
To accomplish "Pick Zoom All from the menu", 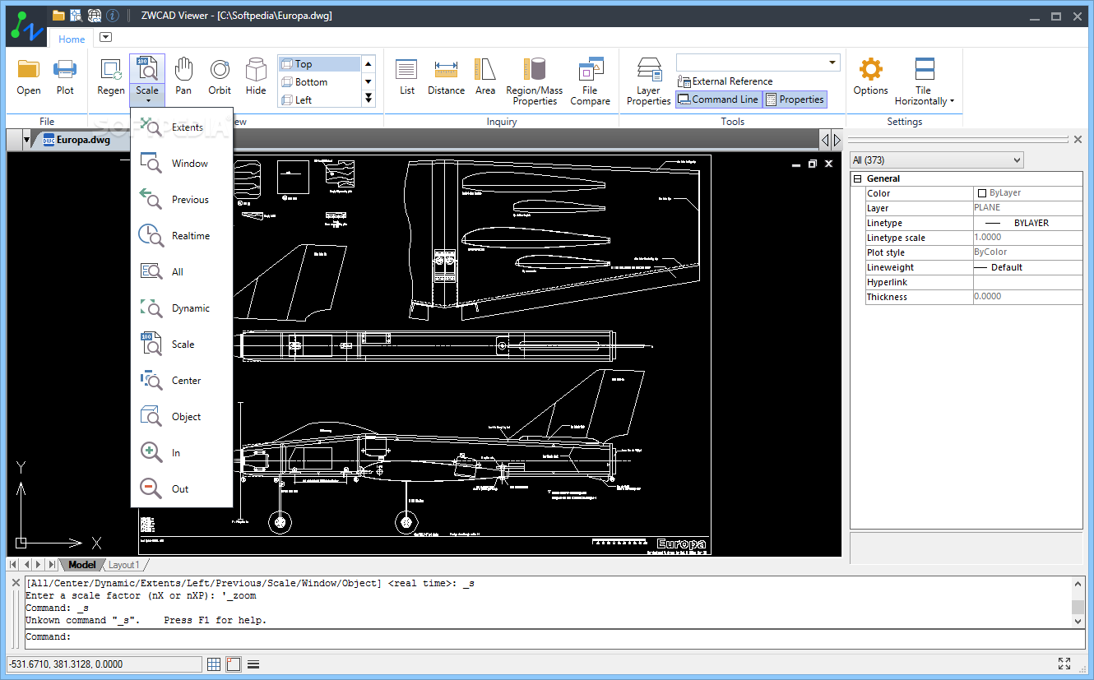I will click(x=182, y=272).
